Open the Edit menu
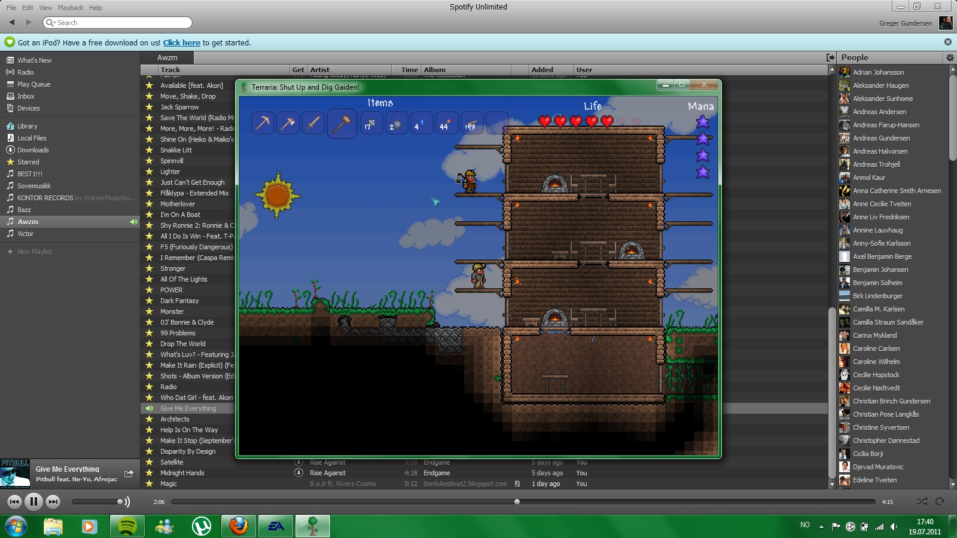957x538 pixels. (x=28, y=8)
